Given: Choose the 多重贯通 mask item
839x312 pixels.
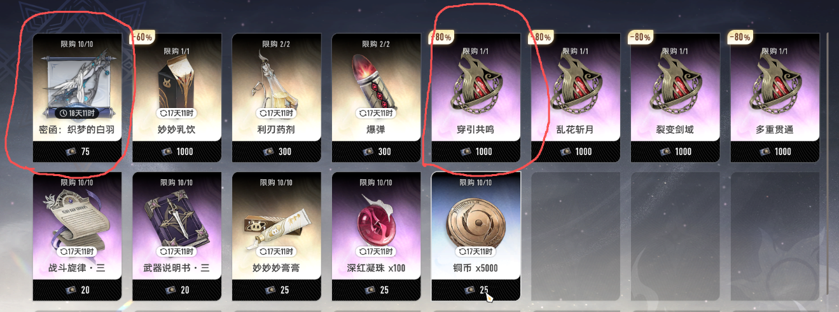Looking at the screenshot, I should 775,98.
